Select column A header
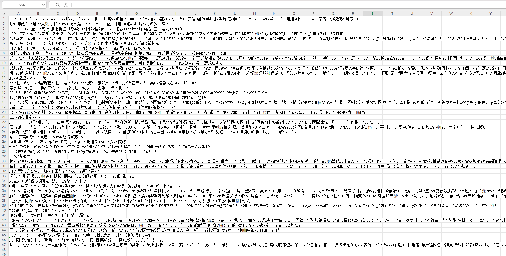This screenshot has width=506, height=256. pos(18,13)
